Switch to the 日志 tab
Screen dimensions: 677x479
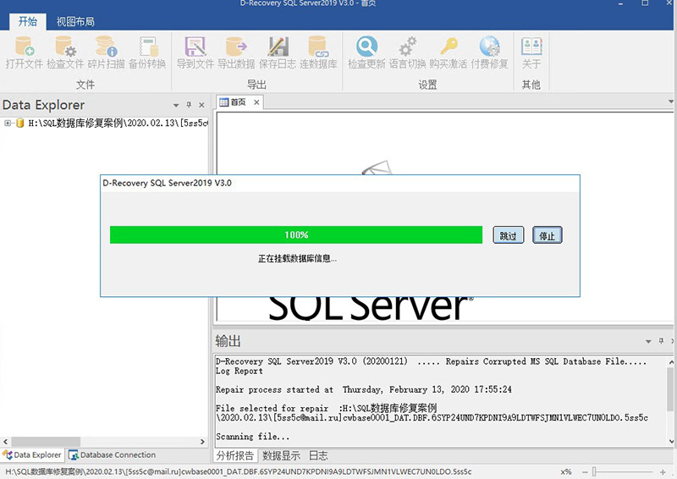click(318, 455)
